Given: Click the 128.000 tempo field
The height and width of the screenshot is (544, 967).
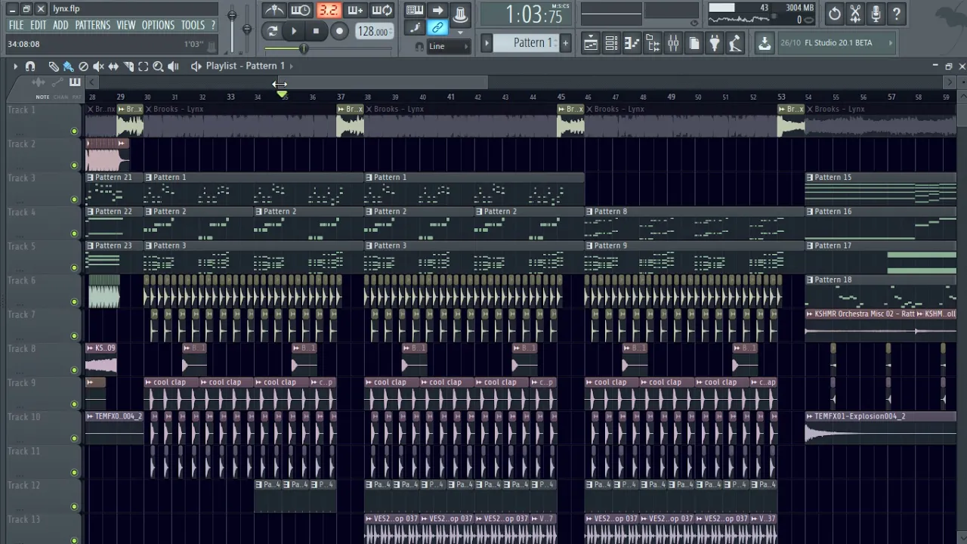Looking at the screenshot, I should coord(373,32).
